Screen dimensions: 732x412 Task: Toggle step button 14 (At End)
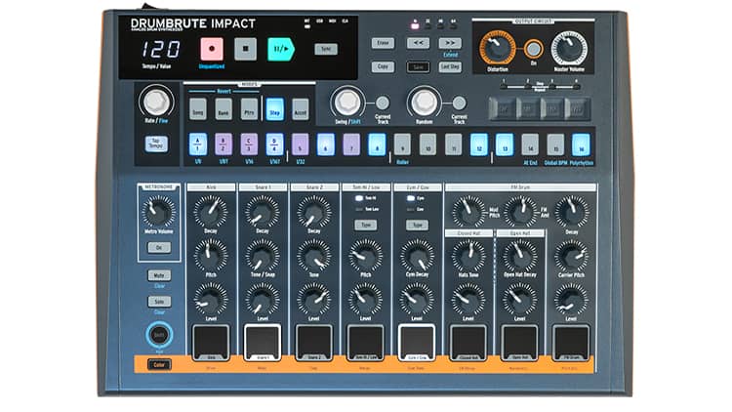coord(530,144)
